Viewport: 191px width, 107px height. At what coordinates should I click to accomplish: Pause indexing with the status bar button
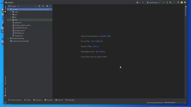point(185,103)
